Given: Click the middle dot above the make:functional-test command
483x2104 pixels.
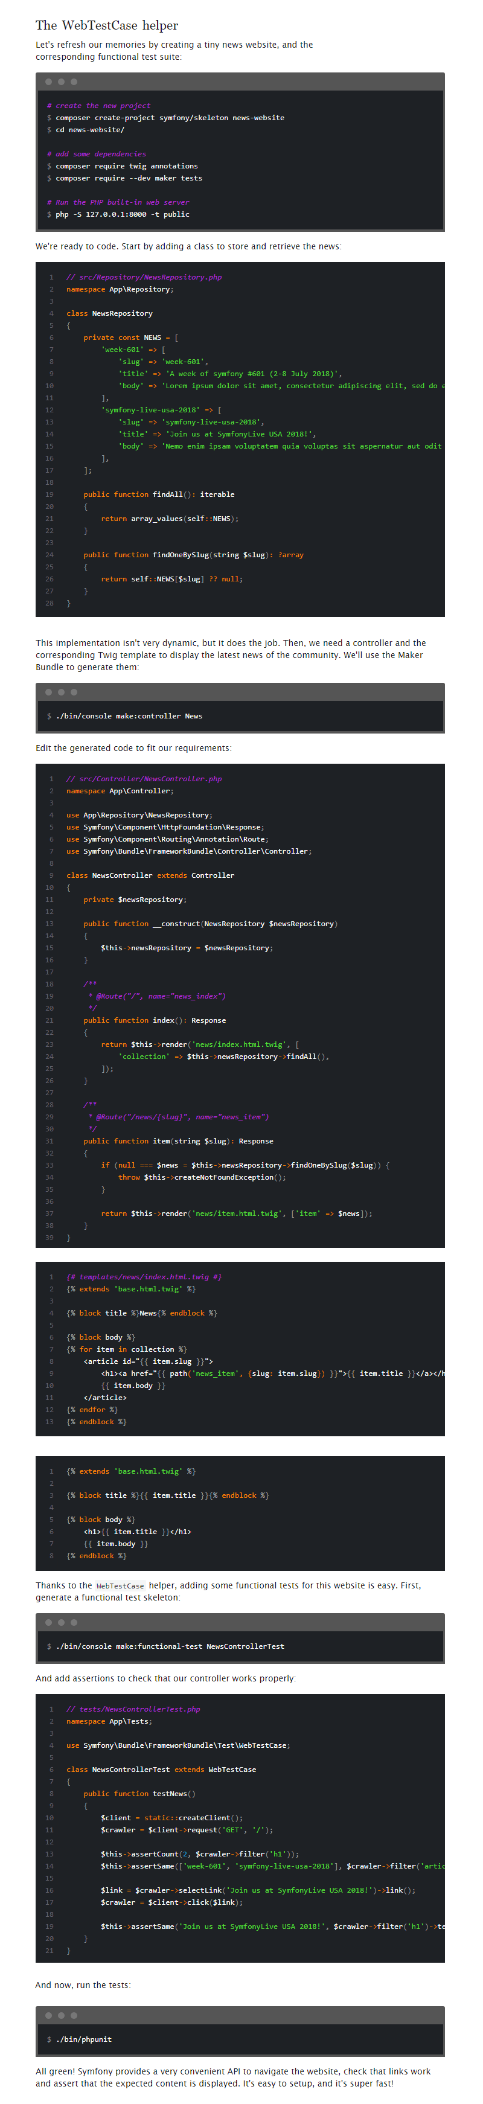Looking at the screenshot, I should pyautogui.click(x=62, y=1622).
